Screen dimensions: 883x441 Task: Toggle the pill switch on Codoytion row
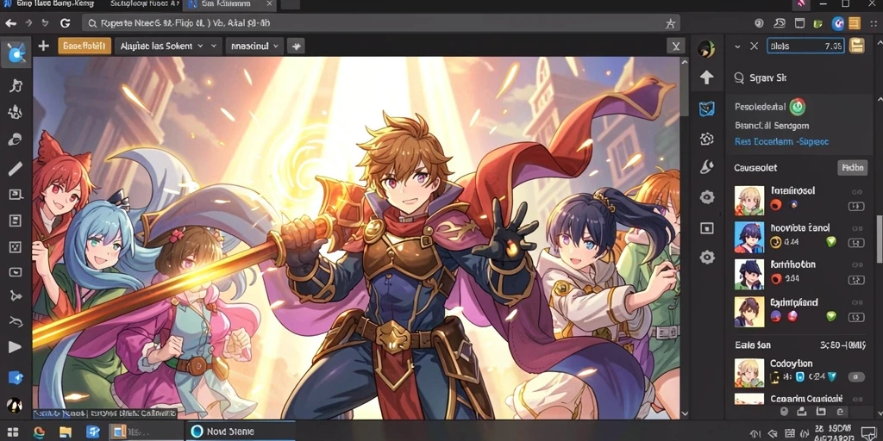point(856,377)
